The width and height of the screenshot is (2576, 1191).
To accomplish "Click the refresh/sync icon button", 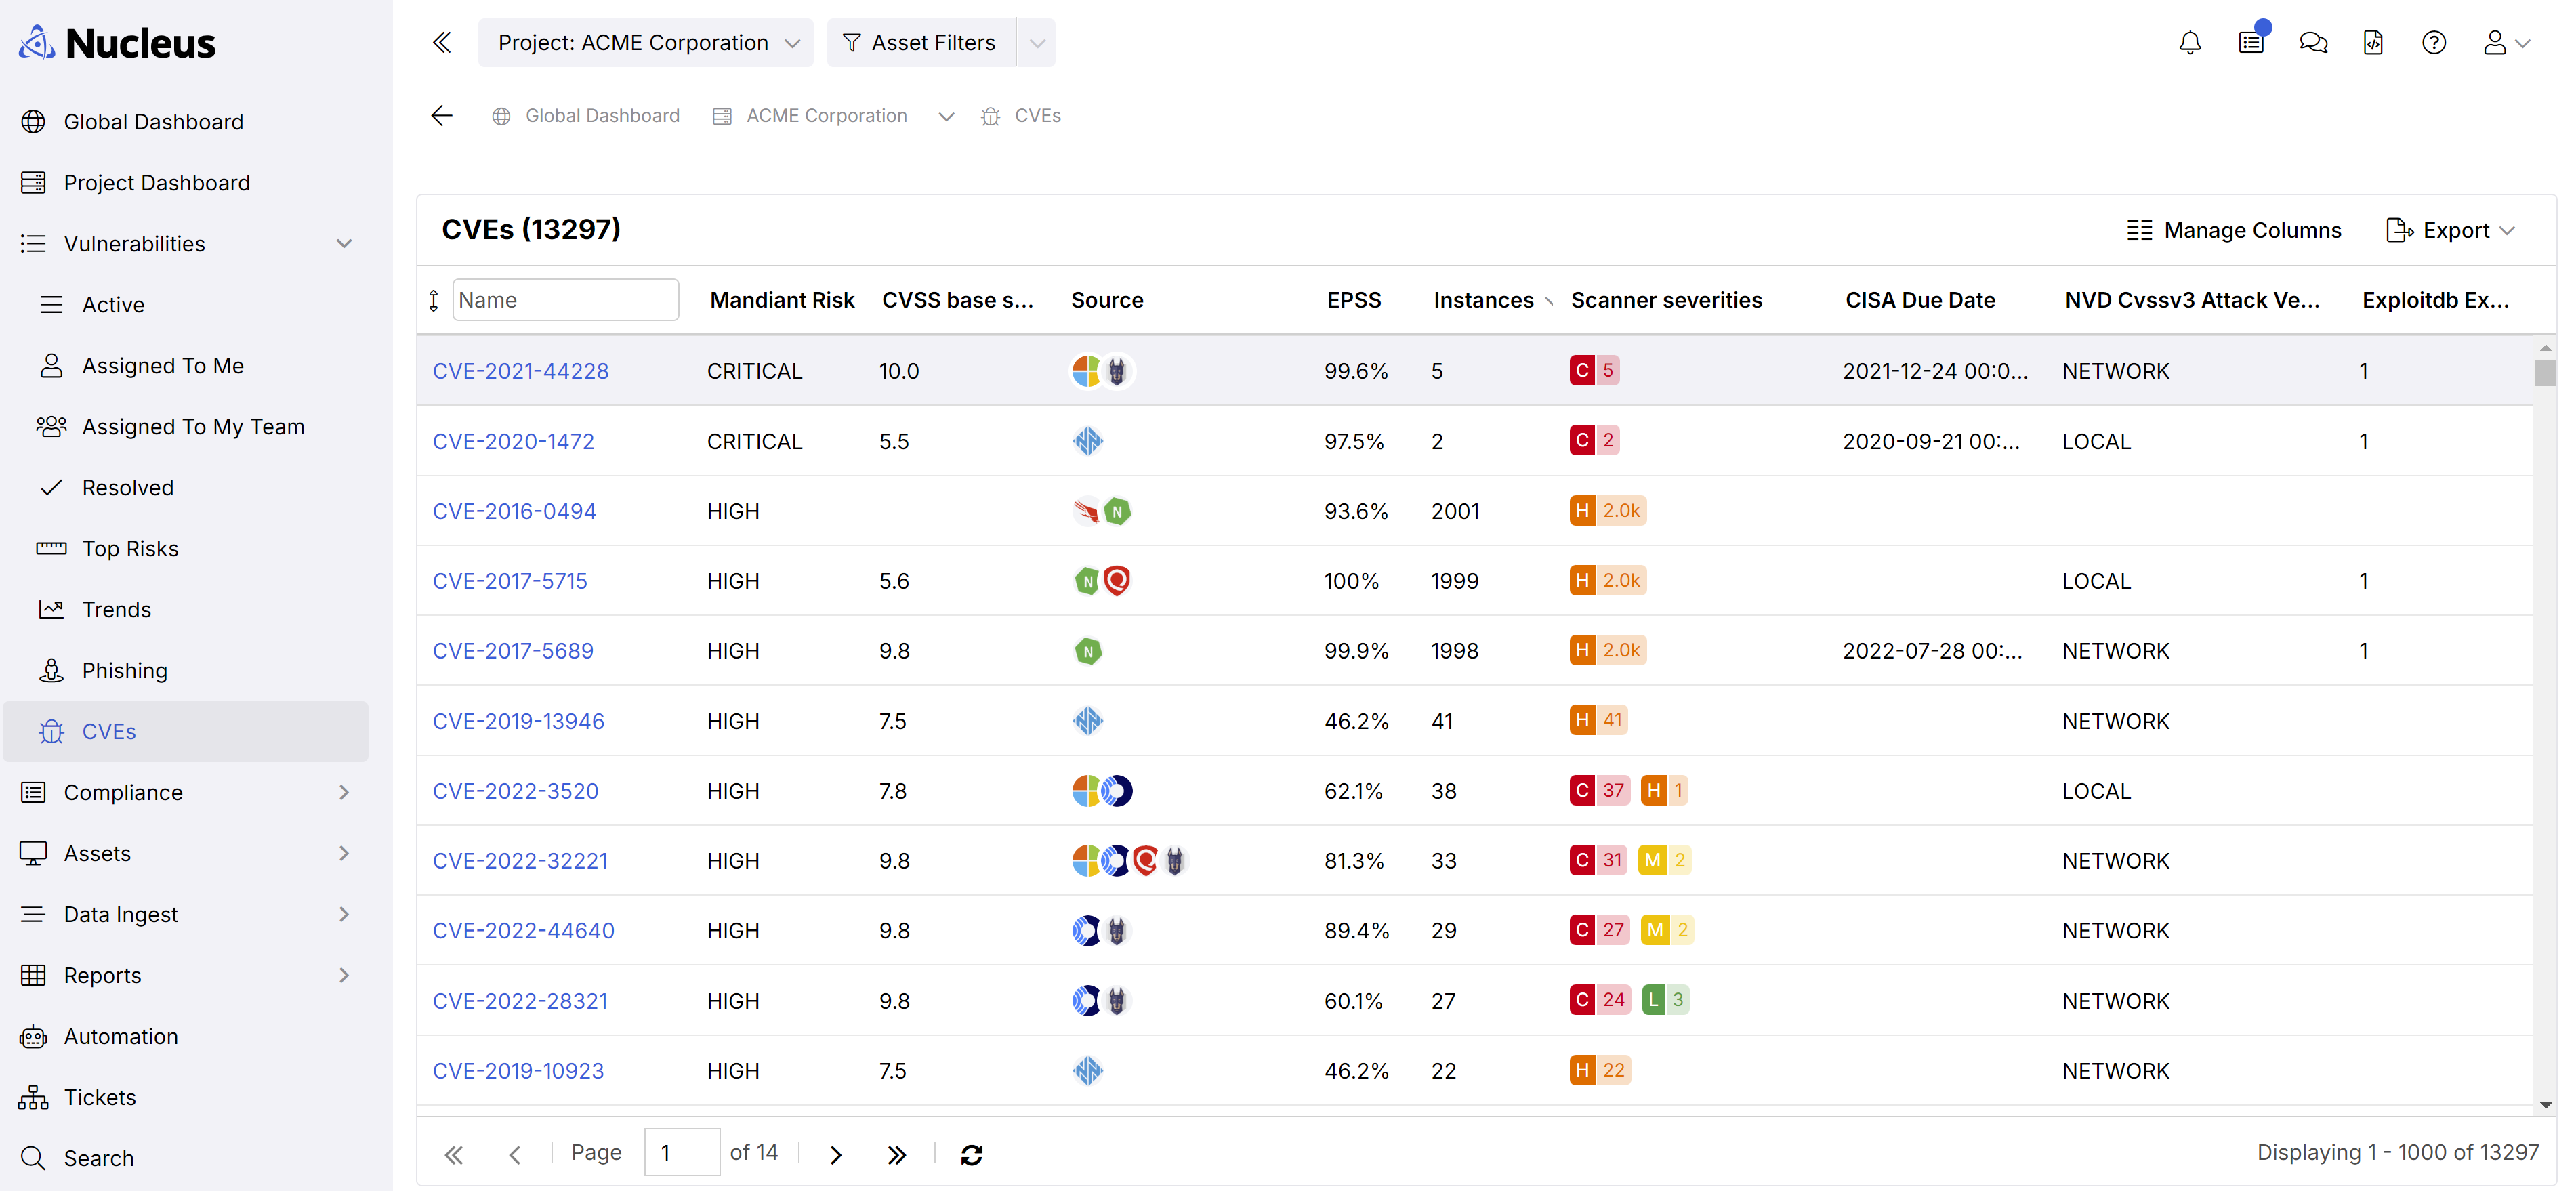I will click(972, 1153).
